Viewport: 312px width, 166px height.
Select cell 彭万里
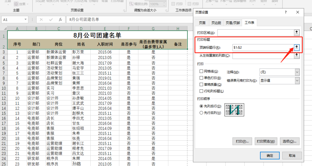point(81,52)
